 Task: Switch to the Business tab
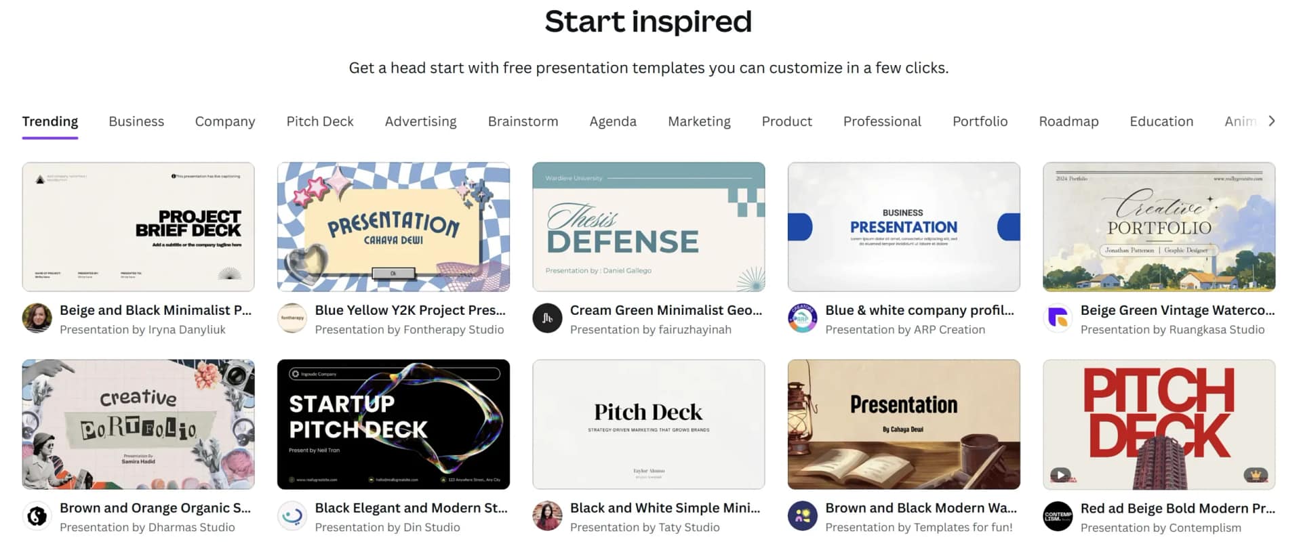(x=136, y=121)
